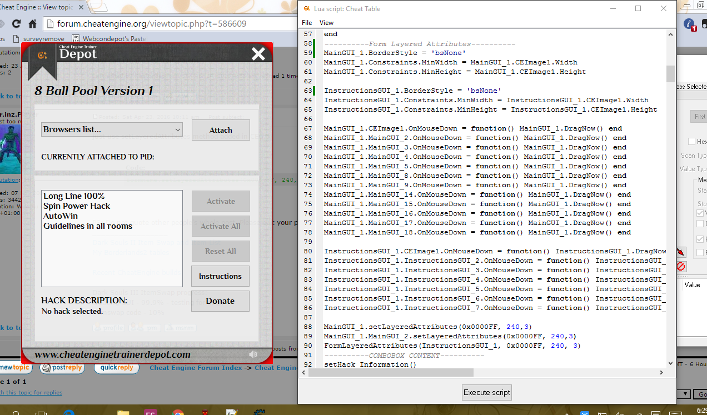Viewport: 707px width, 415px height.
Task: Attach trainer to the selected browser
Action: pyautogui.click(x=221, y=130)
